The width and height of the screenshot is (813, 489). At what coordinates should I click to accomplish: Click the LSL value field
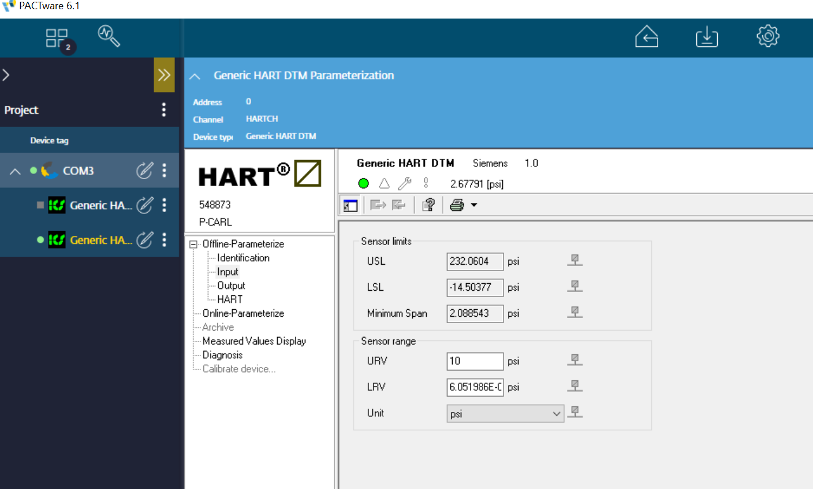[x=475, y=287]
